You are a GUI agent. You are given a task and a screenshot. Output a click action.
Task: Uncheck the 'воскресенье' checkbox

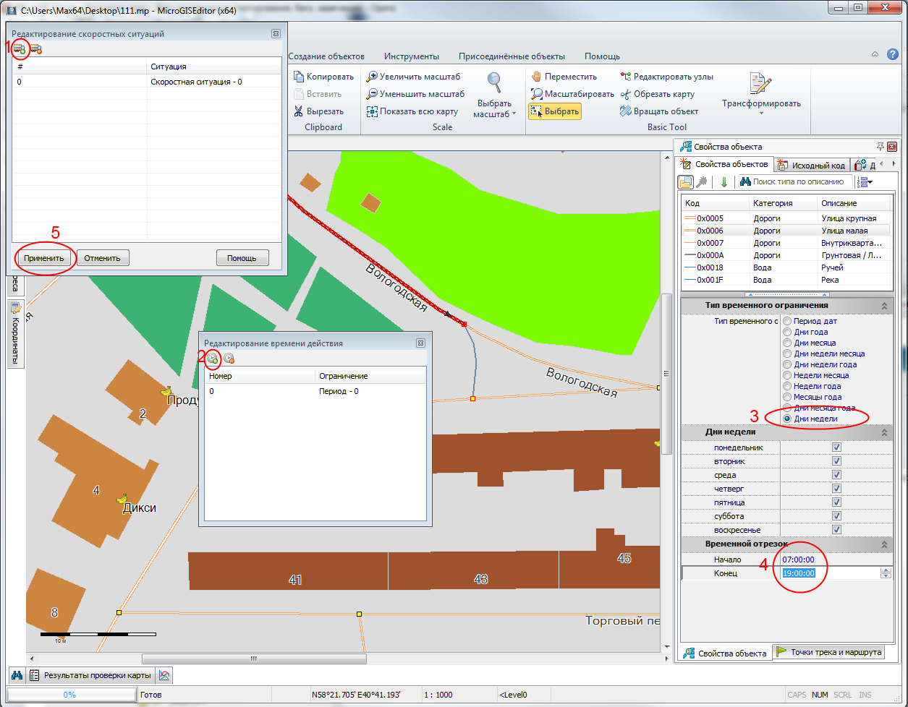click(837, 530)
